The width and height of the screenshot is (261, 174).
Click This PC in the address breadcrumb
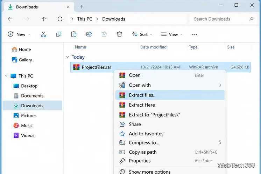click(85, 19)
